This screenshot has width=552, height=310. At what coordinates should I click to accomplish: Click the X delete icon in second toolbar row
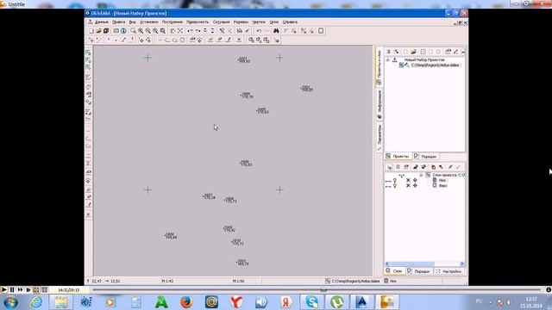point(239,40)
